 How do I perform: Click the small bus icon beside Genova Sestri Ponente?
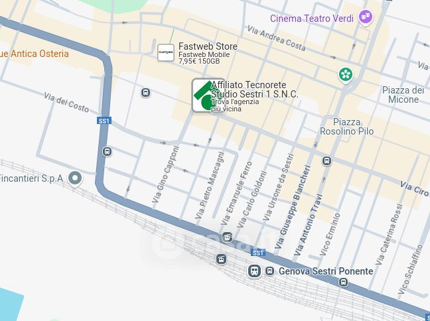pos(269,271)
